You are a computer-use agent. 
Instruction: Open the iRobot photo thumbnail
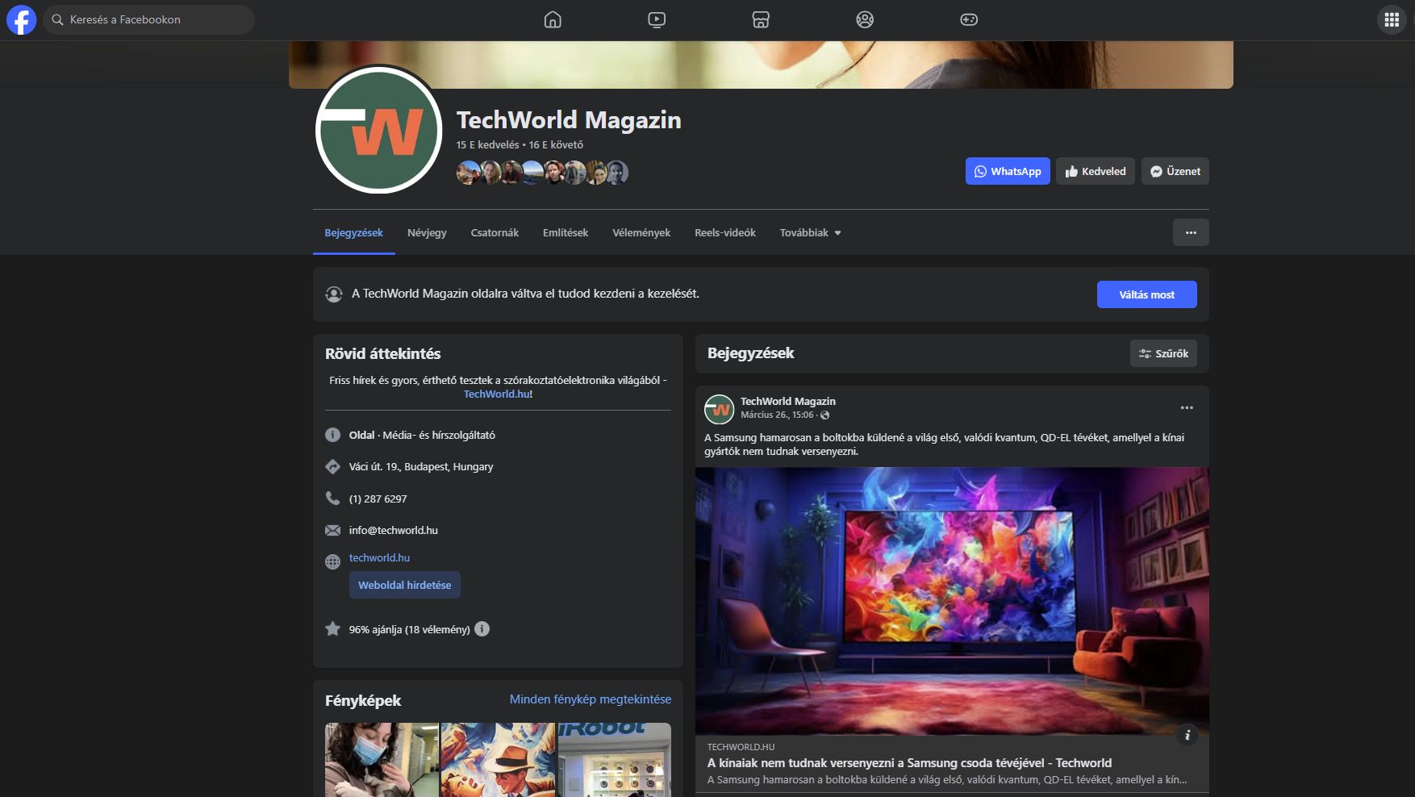pos(615,760)
